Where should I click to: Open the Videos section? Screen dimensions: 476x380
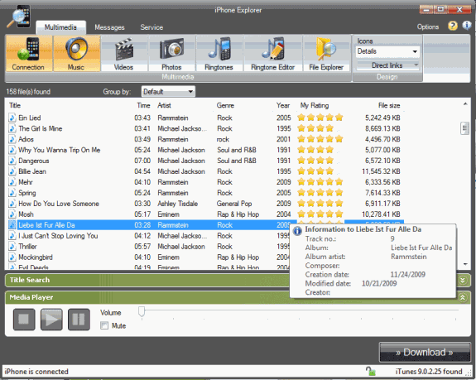(124, 54)
